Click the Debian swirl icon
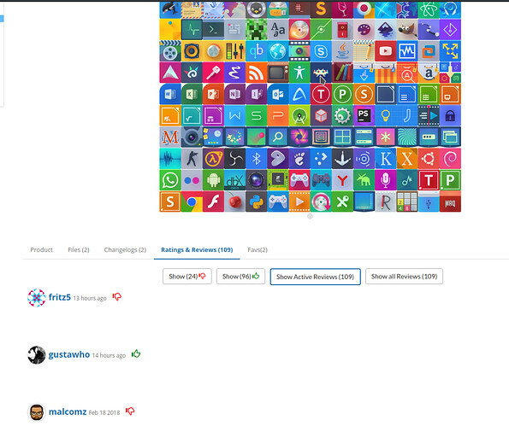Screen dimensions: 509x426 click(450, 159)
